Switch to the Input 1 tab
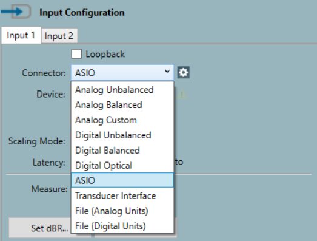Image resolution: width=317 pixels, height=241 pixels. coord(21,35)
